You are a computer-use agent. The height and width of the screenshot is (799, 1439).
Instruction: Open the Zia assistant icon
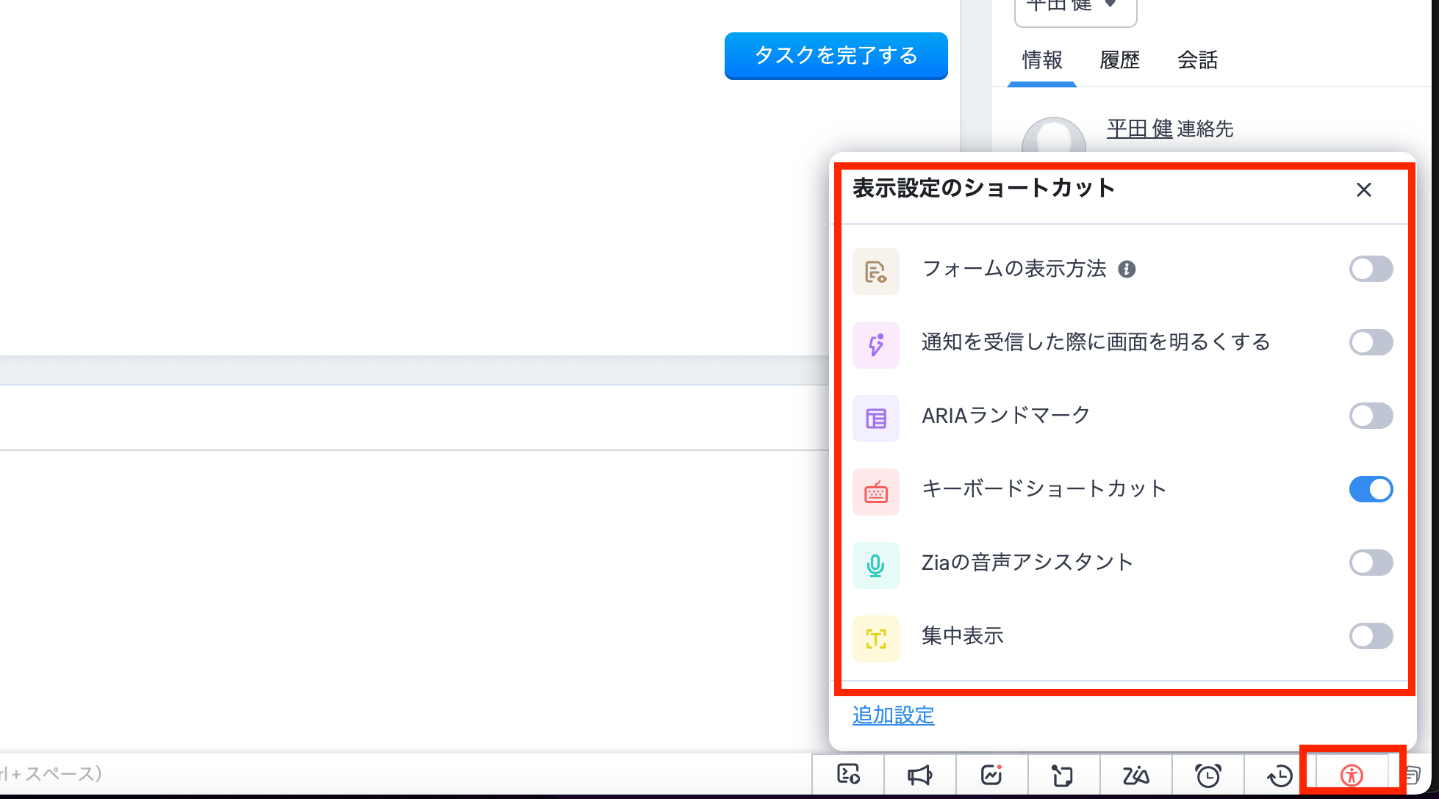coord(1135,775)
